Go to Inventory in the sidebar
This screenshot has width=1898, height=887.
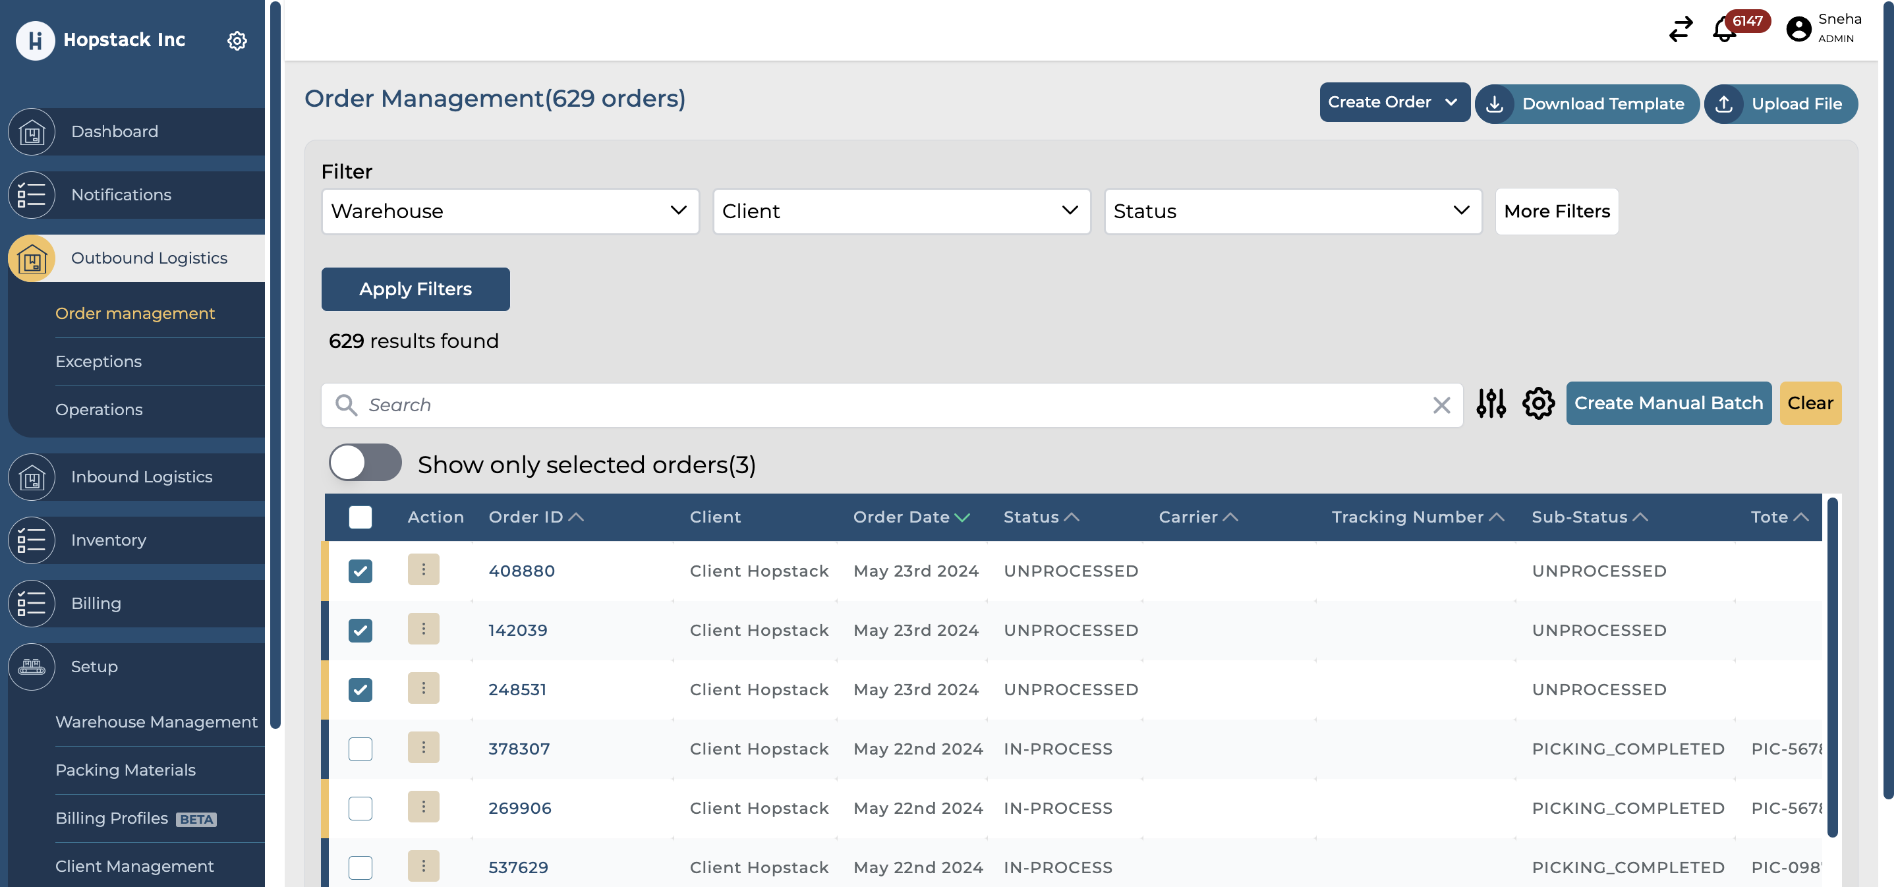[x=108, y=540]
